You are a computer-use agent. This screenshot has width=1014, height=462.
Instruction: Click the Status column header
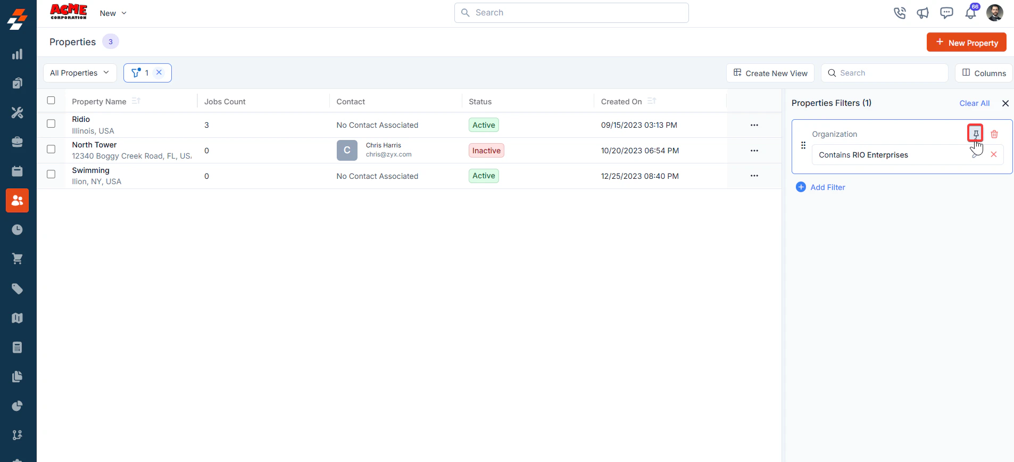coord(480,102)
